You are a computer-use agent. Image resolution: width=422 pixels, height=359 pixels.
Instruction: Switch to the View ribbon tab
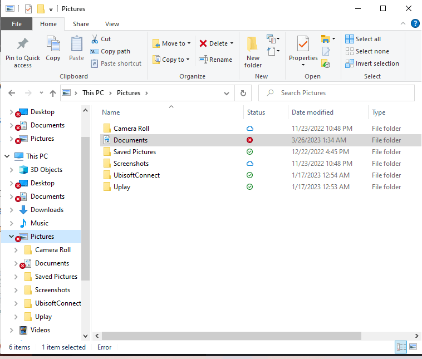pos(112,24)
